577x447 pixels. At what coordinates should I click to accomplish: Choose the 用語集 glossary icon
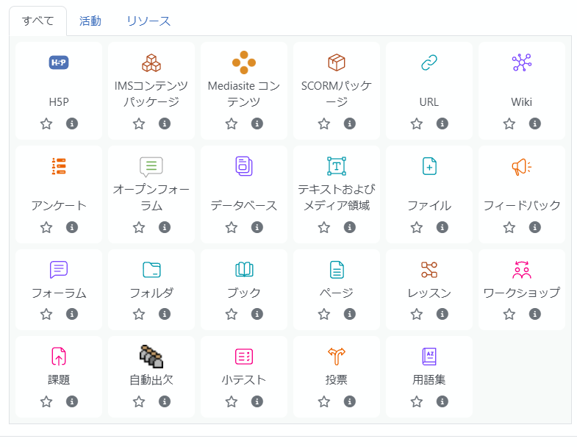click(x=429, y=357)
